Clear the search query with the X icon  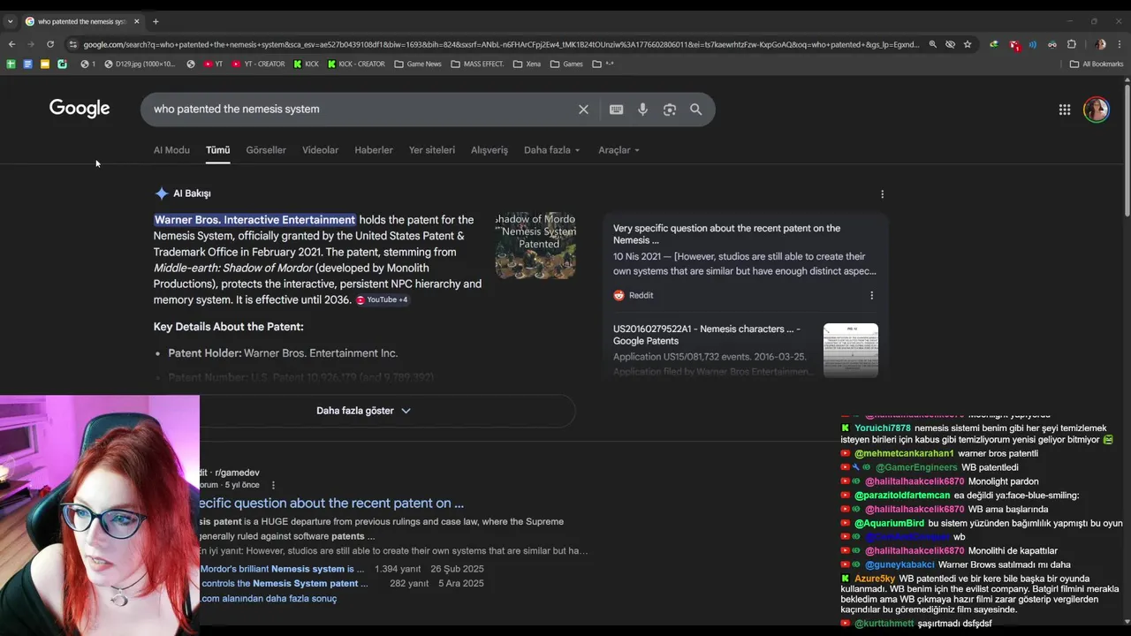point(583,110)
